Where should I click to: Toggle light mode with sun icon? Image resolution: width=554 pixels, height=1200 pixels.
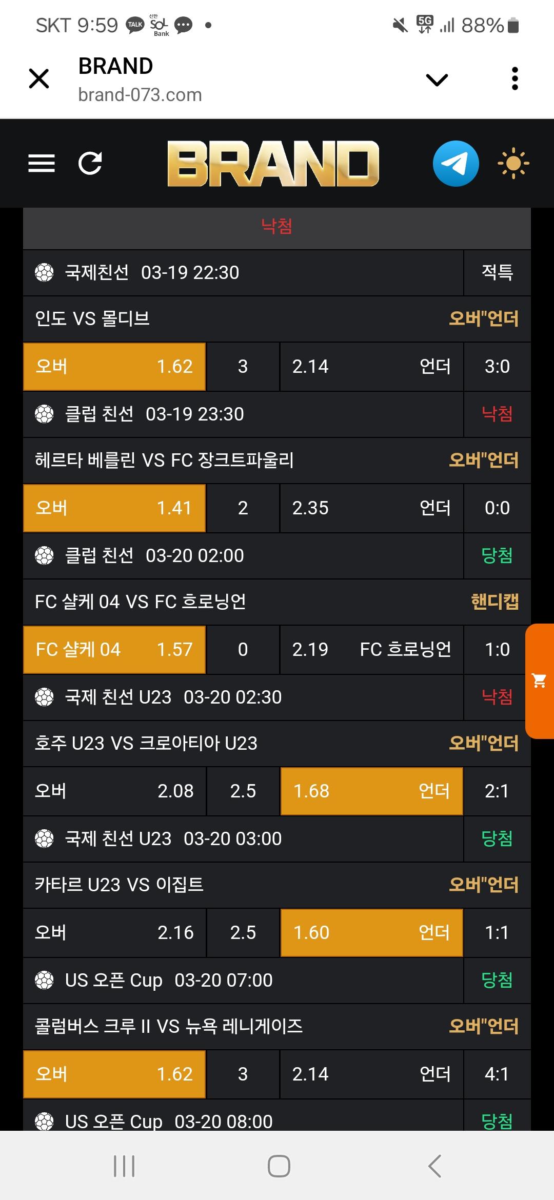pos(513,164)
